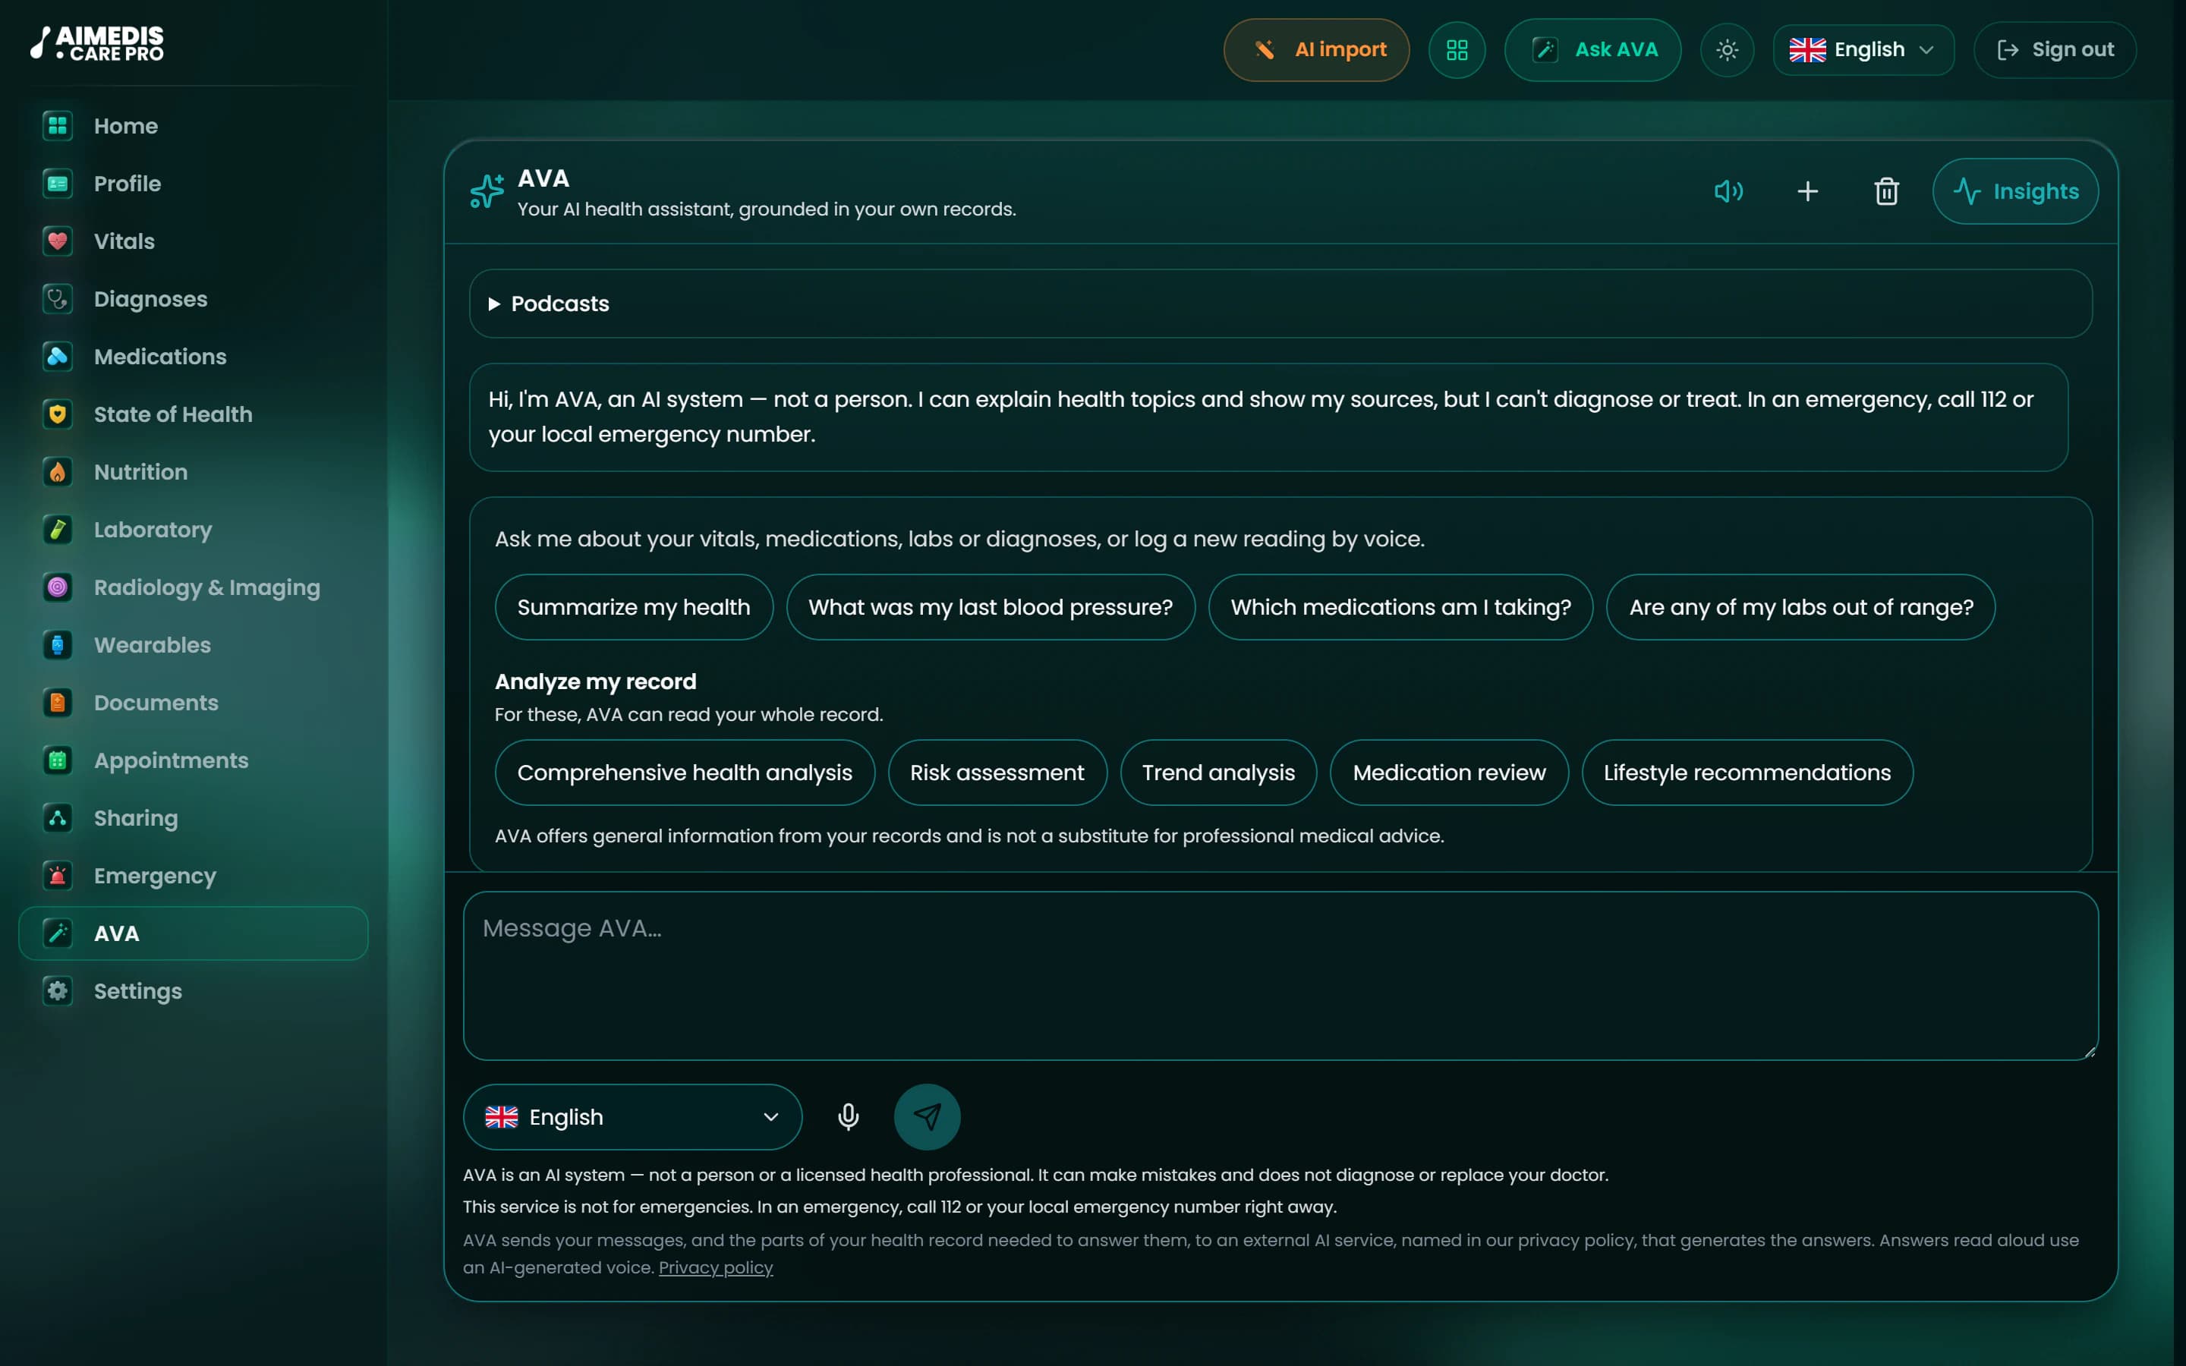Click the State of Health shield icon
The image size is (2186, 1366).
pyautogui.click(x=58, y=414)
